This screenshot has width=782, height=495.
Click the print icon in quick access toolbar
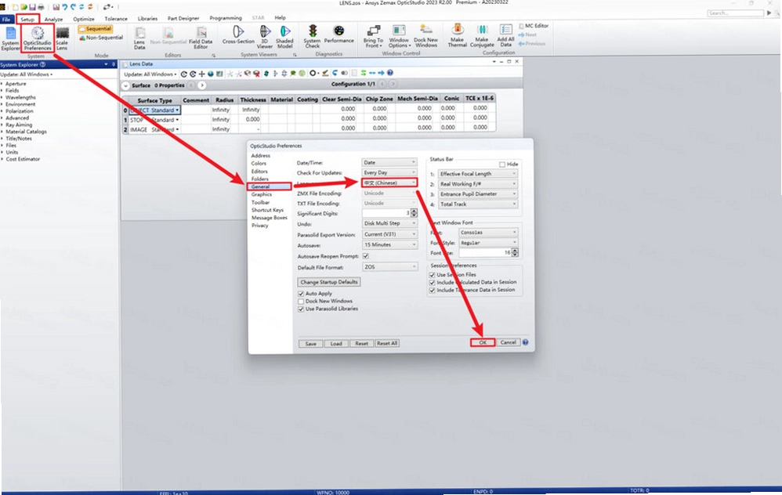41,7
